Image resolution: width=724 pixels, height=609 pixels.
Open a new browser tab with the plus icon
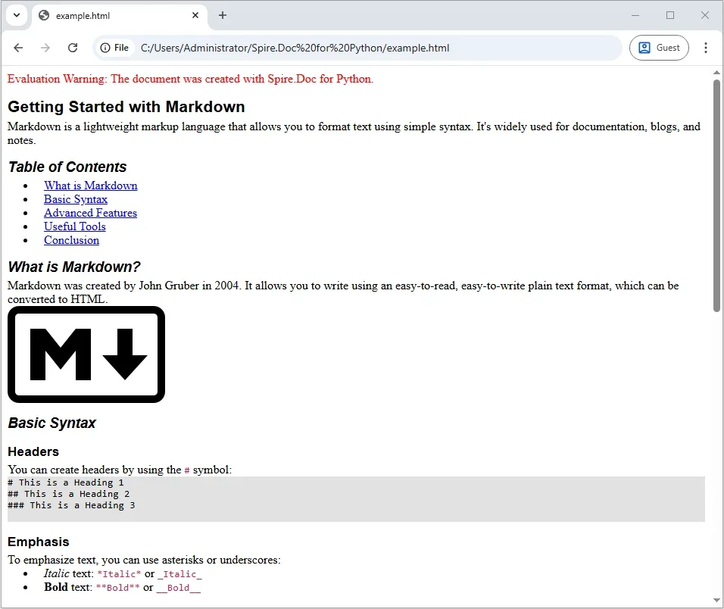222,15
